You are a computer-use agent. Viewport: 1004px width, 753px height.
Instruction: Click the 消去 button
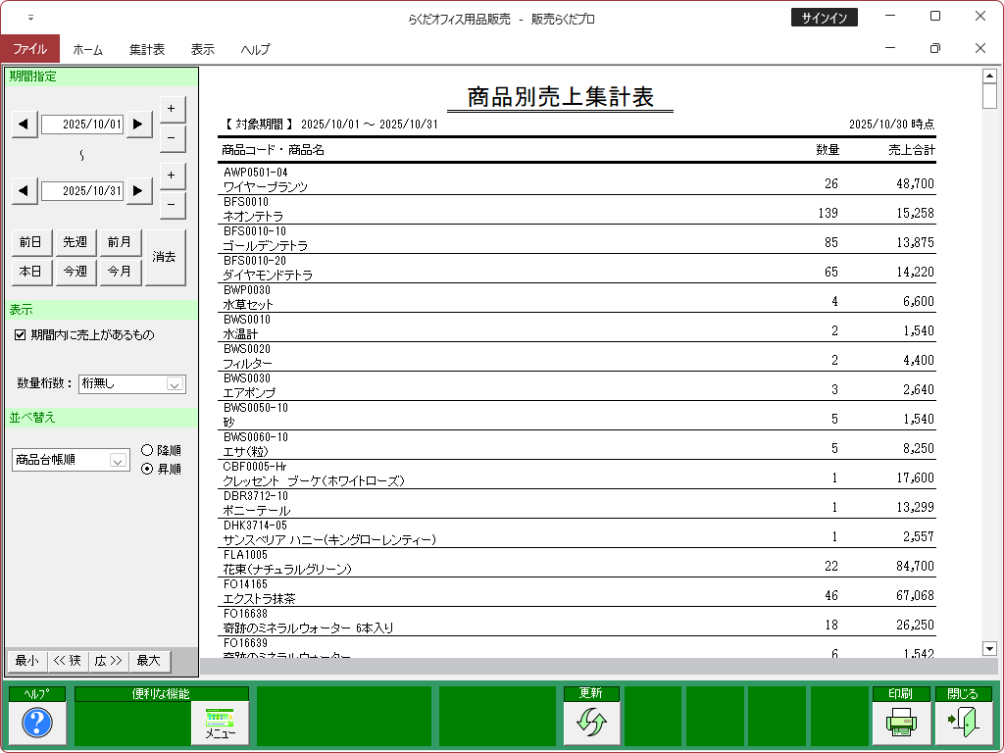(165, 257)
